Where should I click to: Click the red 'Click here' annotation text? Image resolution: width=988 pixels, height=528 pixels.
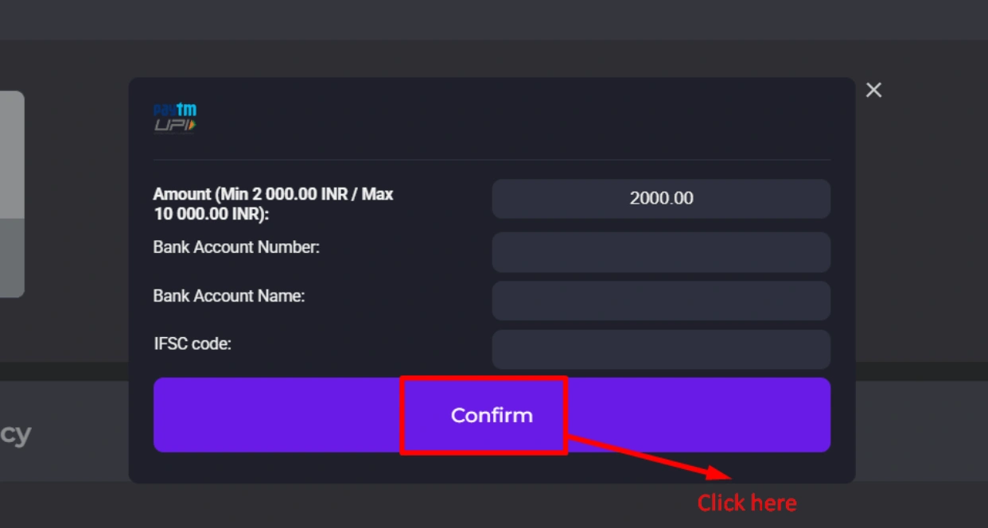747,503
